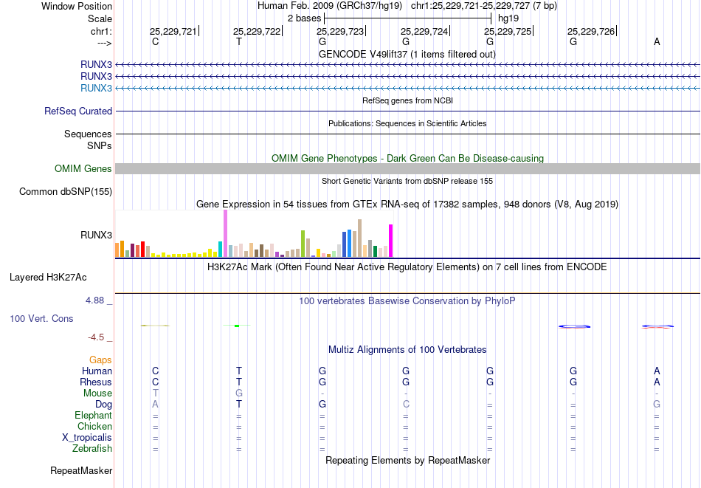Viewport: 701px width, 488px height.
Task: Select the Chicken alignment row label
Action: (x=94, y=426)
